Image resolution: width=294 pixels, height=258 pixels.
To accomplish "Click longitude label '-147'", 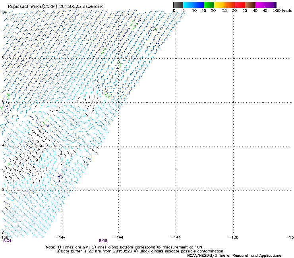I will [x=61, y=237].
